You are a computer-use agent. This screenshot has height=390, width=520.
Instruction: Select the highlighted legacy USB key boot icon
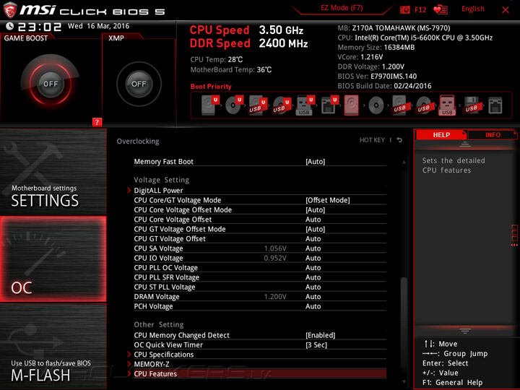tap(447, 105)
